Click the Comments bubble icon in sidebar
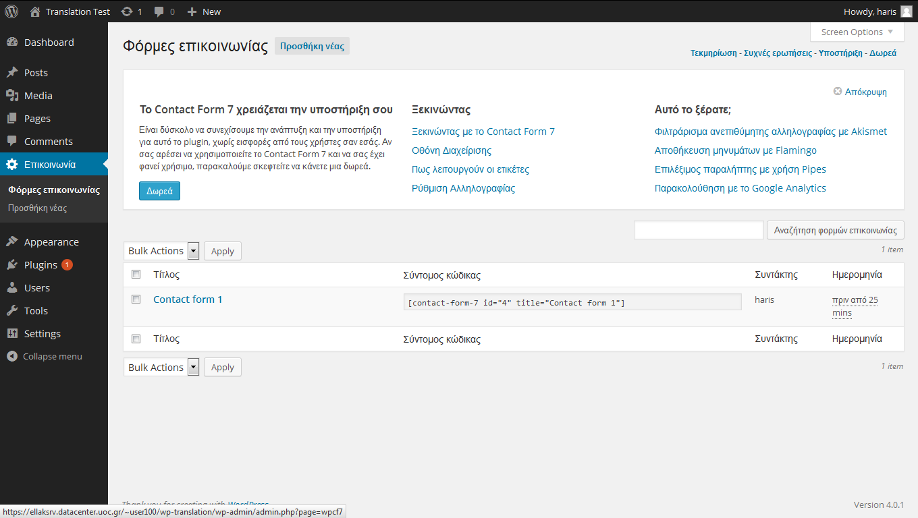The width and height of the screenshot is (918, 518). pos(12,141)
